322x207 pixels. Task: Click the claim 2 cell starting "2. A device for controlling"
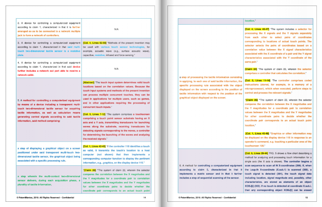(49, 29)
